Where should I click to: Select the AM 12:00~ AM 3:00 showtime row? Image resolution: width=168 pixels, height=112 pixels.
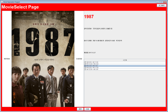tap(125, 70)
